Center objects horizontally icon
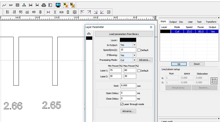Viewport: 220px width, 122px height. pyautogui.click(x=34, y=12)
